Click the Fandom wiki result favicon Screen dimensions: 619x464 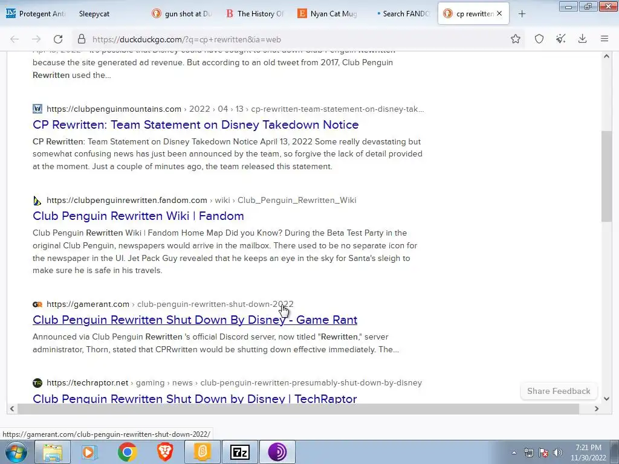[x=37, y=201]
